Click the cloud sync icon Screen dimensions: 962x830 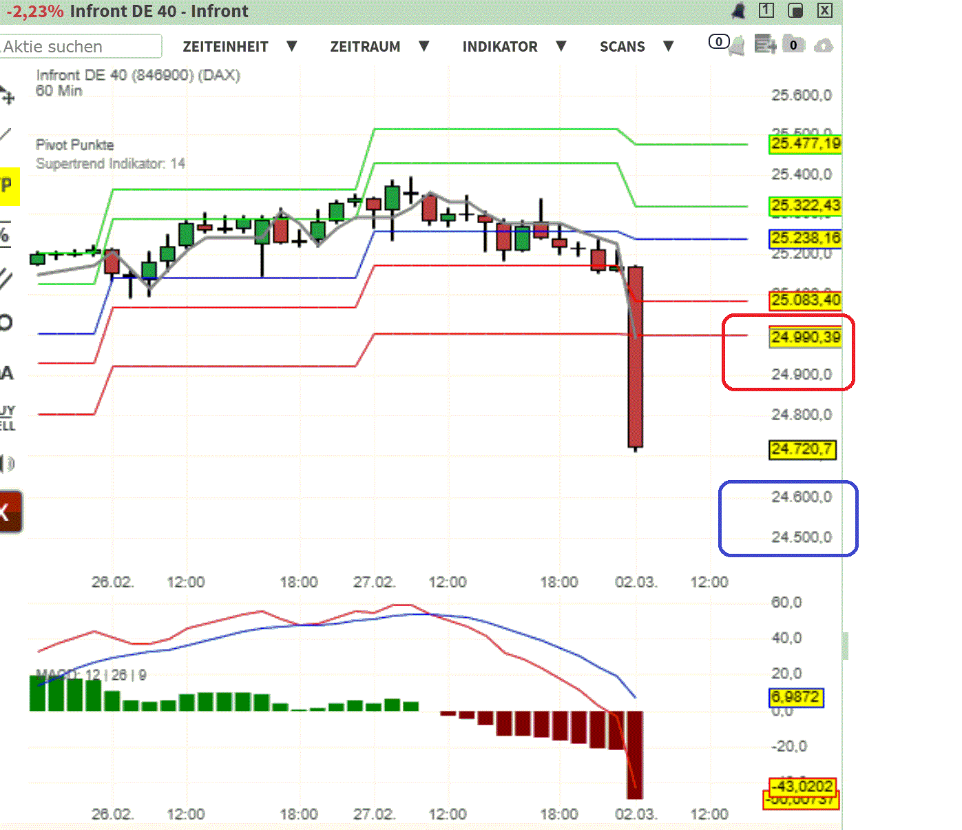[824, 44]
